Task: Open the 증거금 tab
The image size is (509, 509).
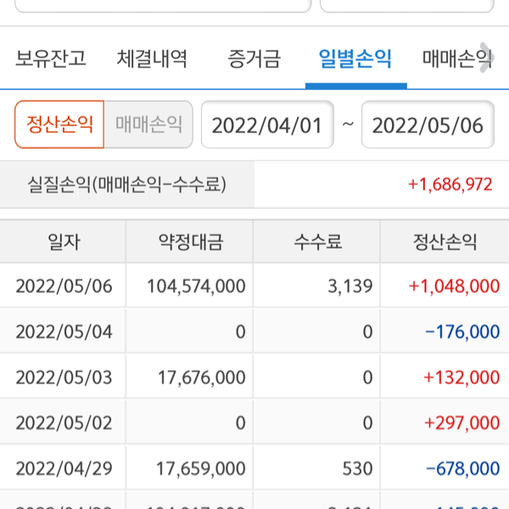Action: [255, 59]
